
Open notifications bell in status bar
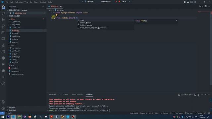tap(209, 113)
